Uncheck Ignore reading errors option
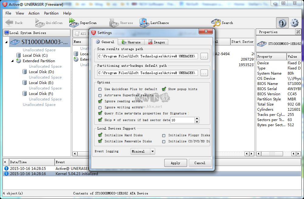This screenshot has width=304, height=199. tap(100, 101)
